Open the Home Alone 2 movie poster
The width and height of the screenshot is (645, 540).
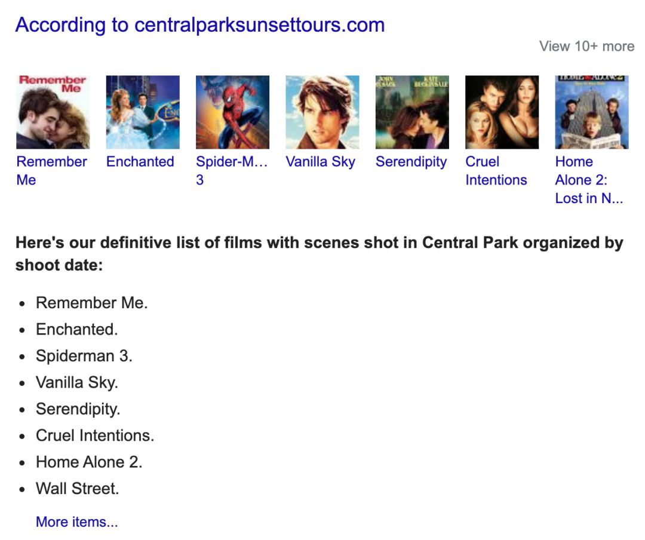click(x=591, y=112)
